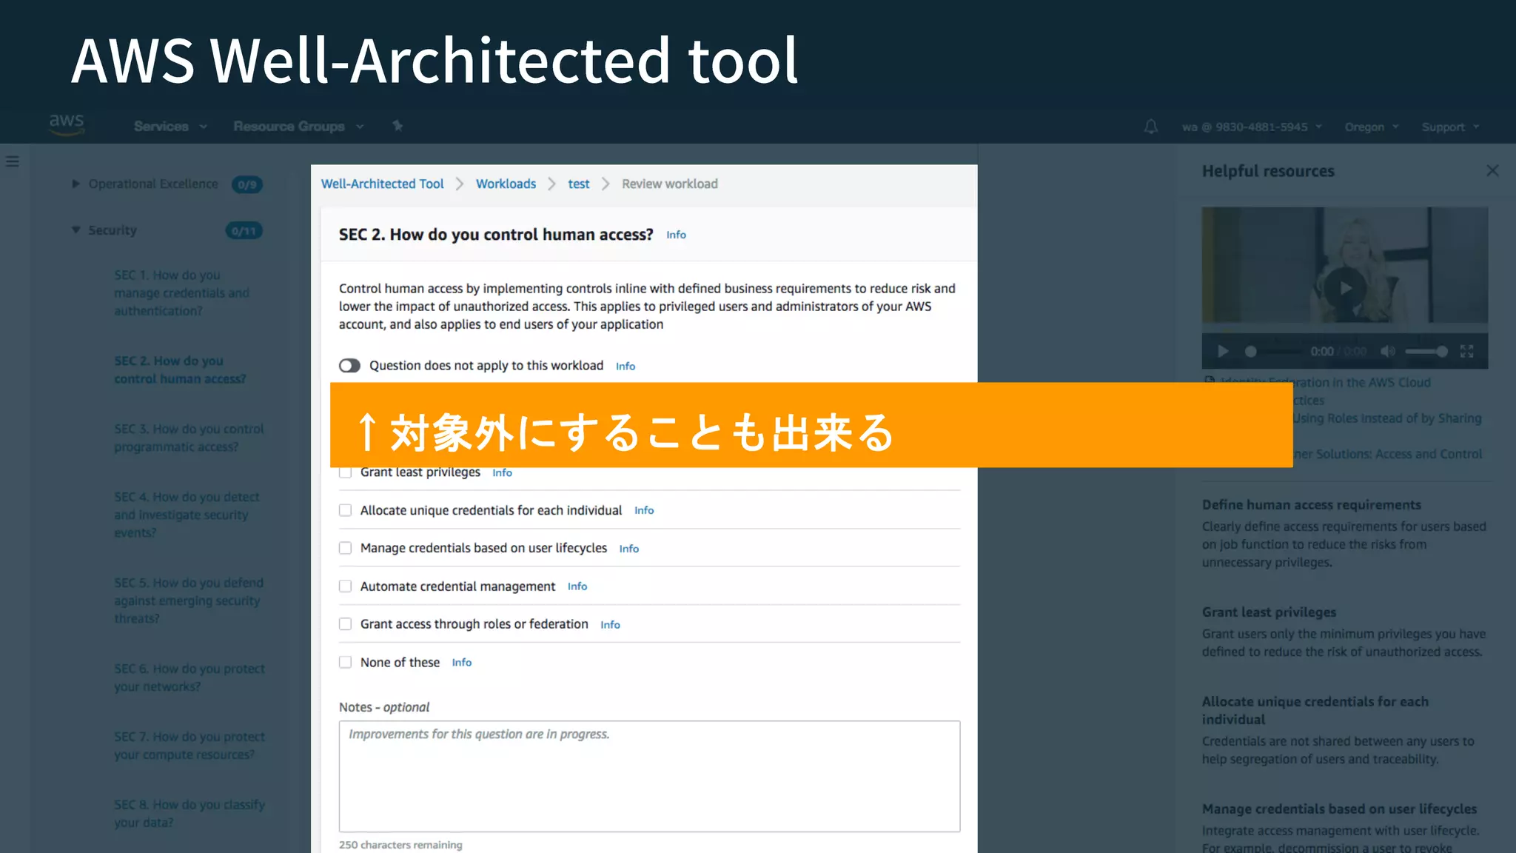1516x853 pixels.
Task: Open Info for None of these
Action: point(461,663)
